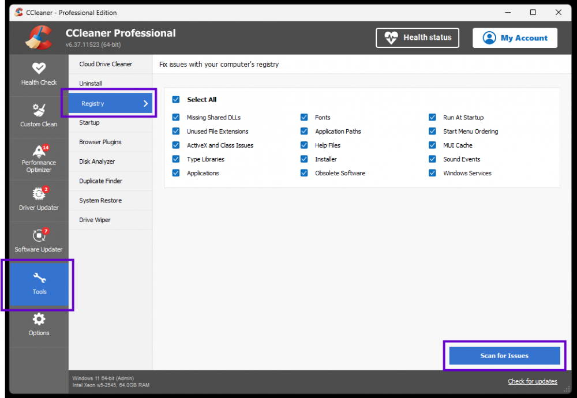Open System Restore tool

(110, 201)
